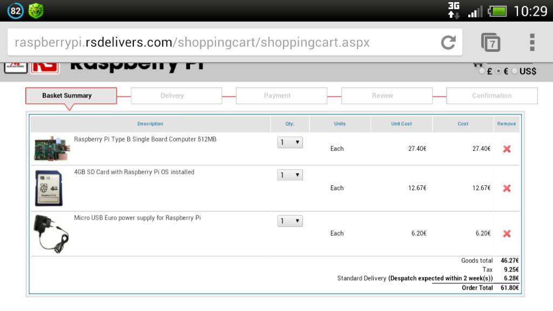Click the Standard Delivery cost 6.28€

pos(511,278)
